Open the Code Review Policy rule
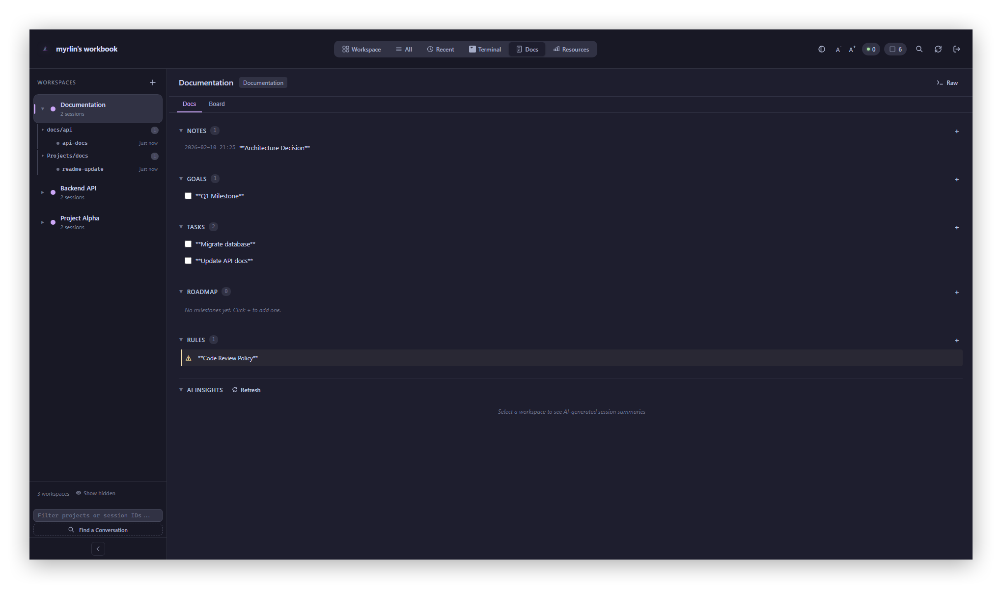1002x589 pixels. pos(572,358)
